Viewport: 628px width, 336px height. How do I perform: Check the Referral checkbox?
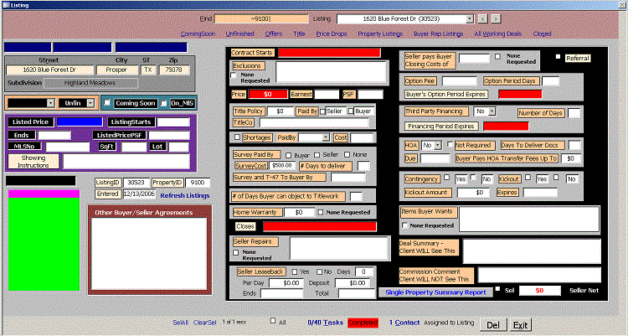pos(559,57)
